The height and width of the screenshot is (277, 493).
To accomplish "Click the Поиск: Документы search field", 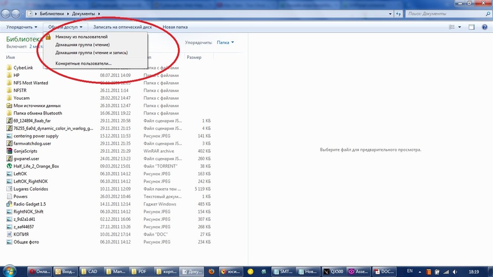I will pyautogui.click(x=446, y=14).
